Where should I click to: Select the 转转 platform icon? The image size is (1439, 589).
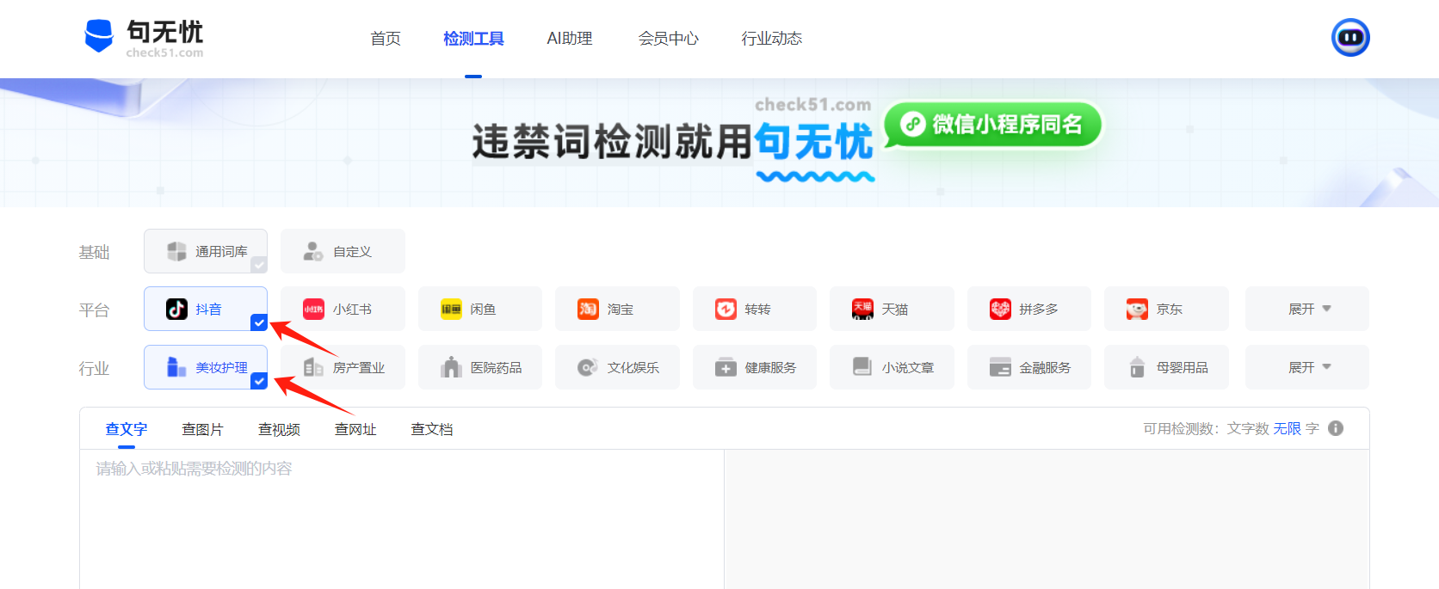[x=726, y=309]
